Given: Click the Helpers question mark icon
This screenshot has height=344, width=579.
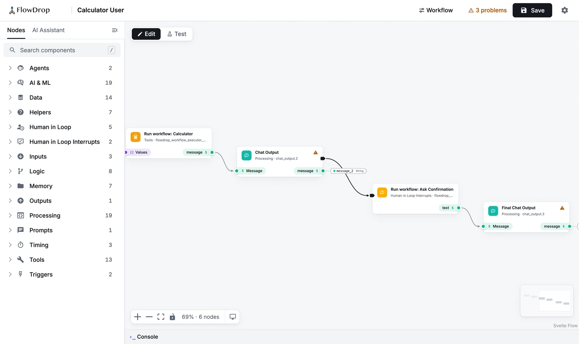Looking at the screenshot, I should (x=21, y=112).
